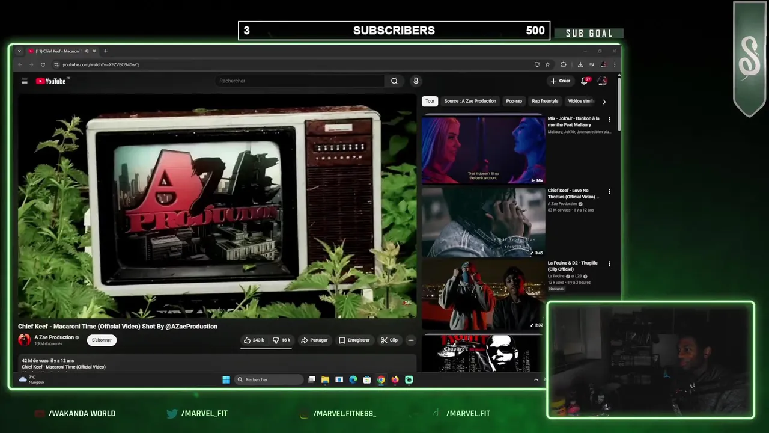Open Chrome downloads icon
The height and width of the screenshot is (433, 769).
(580, 64)
